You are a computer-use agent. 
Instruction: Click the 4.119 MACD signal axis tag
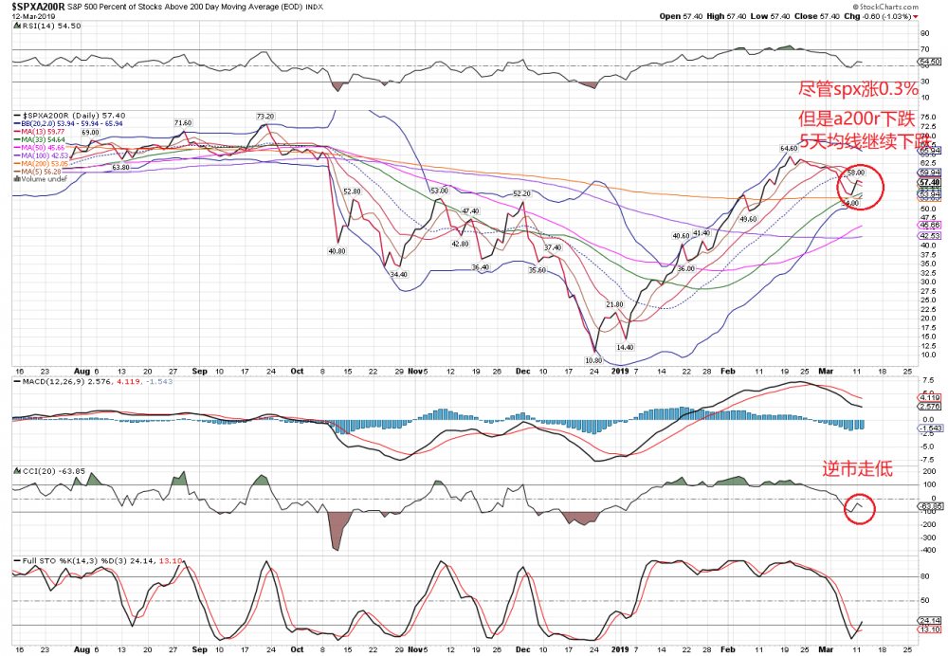pos(930,397)
